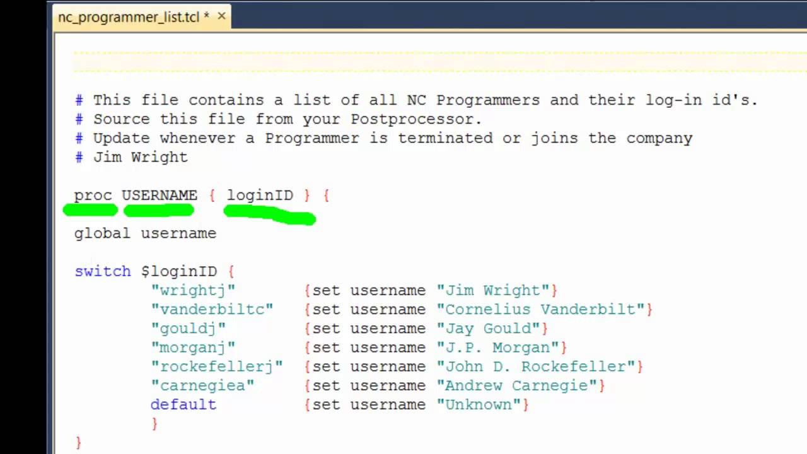Click the "vanderbiltc" case string
This screenshot has height=454, width=807.
point(212,309)
